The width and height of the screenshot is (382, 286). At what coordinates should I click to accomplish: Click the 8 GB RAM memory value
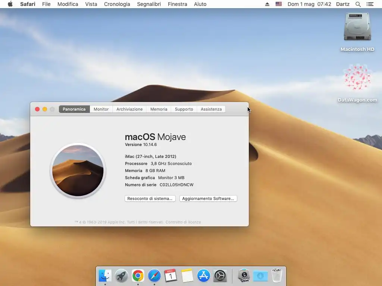(x=155, y=171)
